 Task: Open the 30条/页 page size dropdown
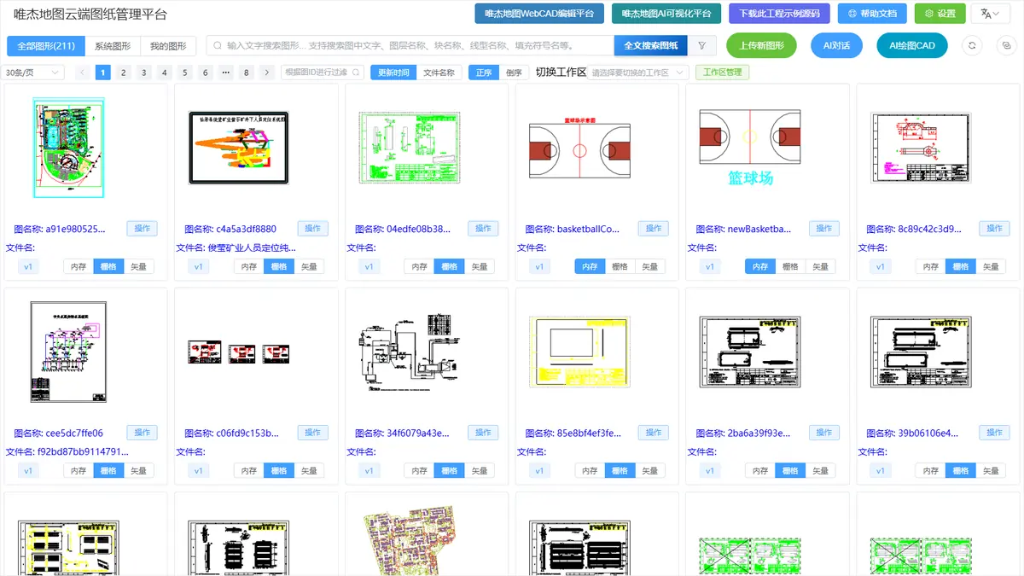pyautogui.click(x=32, y=73)
